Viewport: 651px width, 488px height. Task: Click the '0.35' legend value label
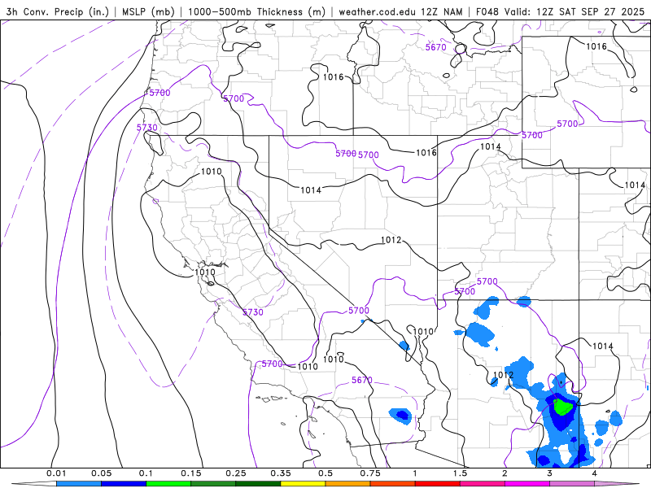tap(281, 473)
